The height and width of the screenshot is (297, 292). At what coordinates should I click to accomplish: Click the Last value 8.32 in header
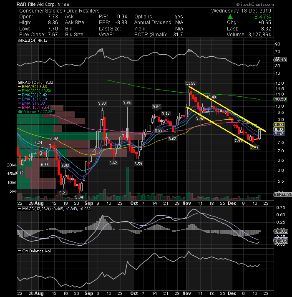(x=266, y=29)
